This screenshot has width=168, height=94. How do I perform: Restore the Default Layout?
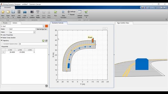tap(80, 14)
